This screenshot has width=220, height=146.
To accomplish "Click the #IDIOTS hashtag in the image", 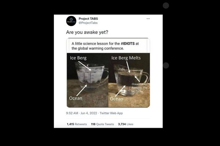I will [128, 43].
